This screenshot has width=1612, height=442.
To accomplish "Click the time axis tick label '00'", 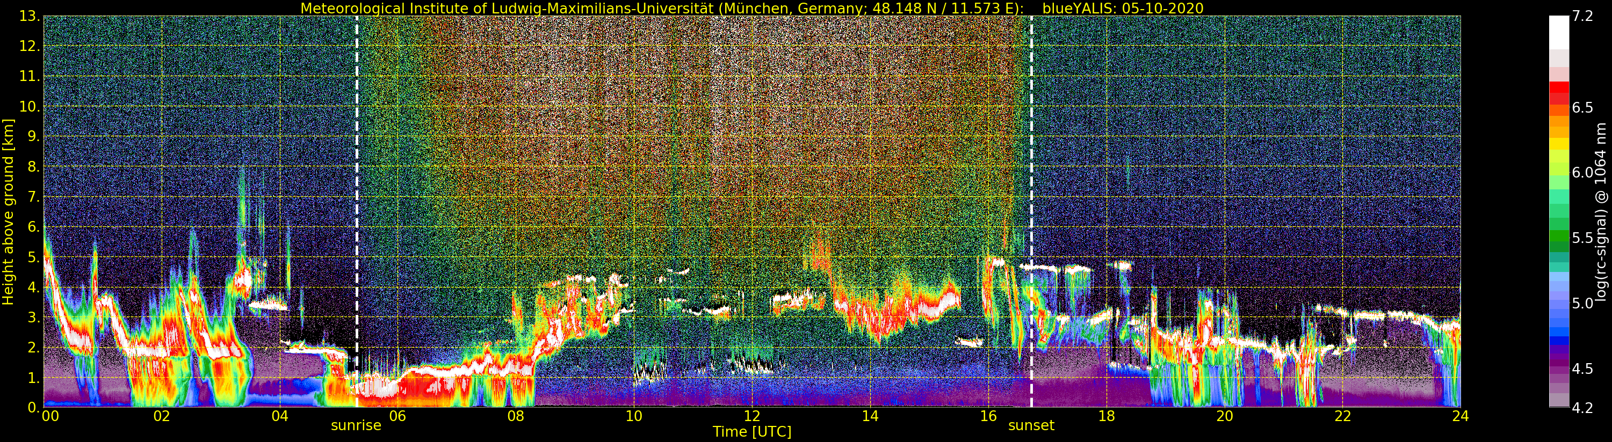I will tap(50, 416).
